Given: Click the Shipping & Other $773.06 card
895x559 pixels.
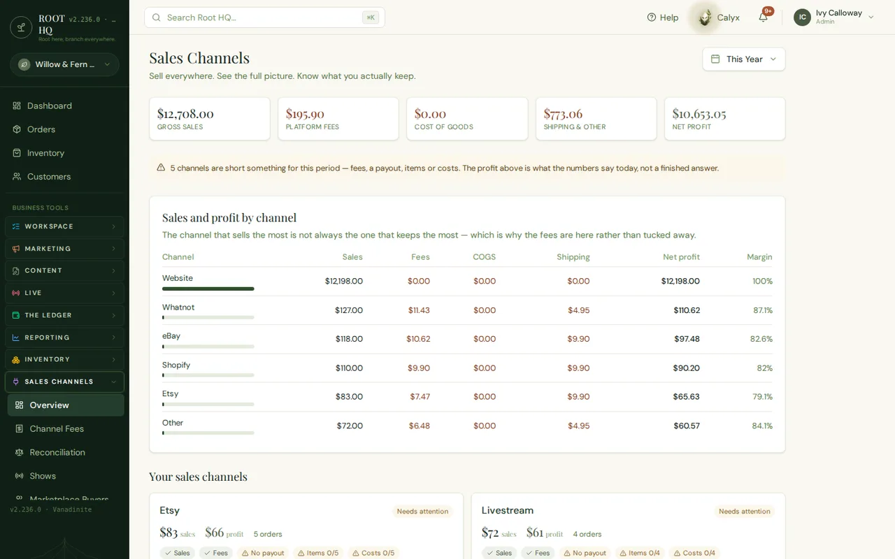Looking at the screenshot, I should click(x=596, y=119).
